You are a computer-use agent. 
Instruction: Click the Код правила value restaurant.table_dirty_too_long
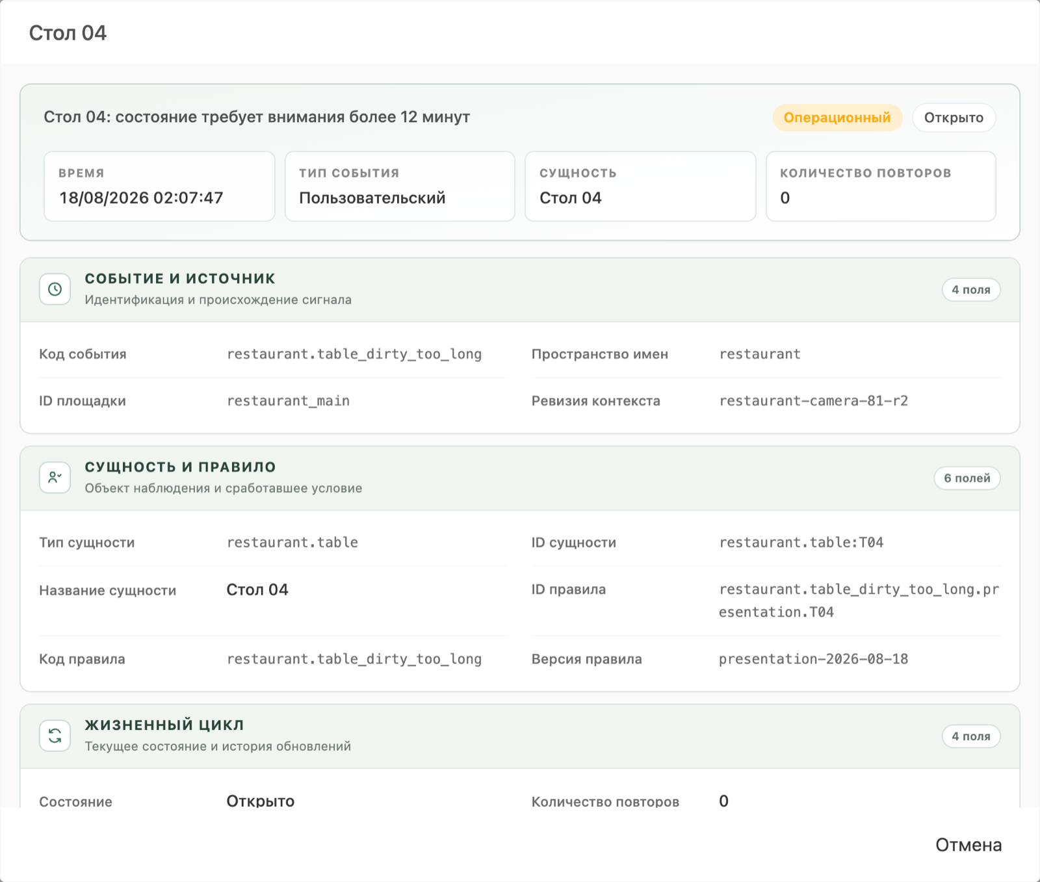(354, 659)
